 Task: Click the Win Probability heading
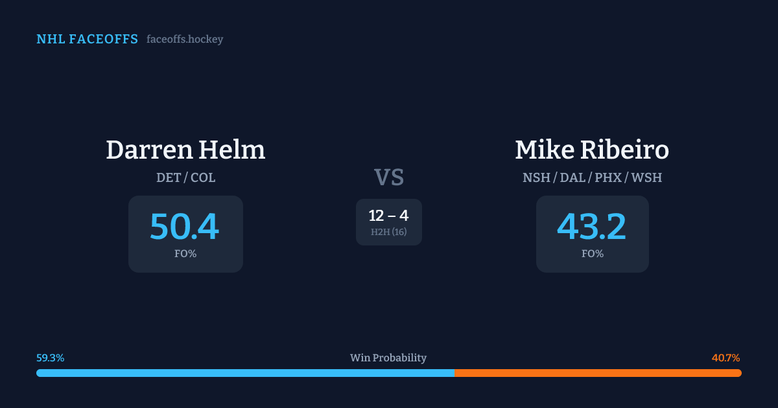(x=388, y=358)
